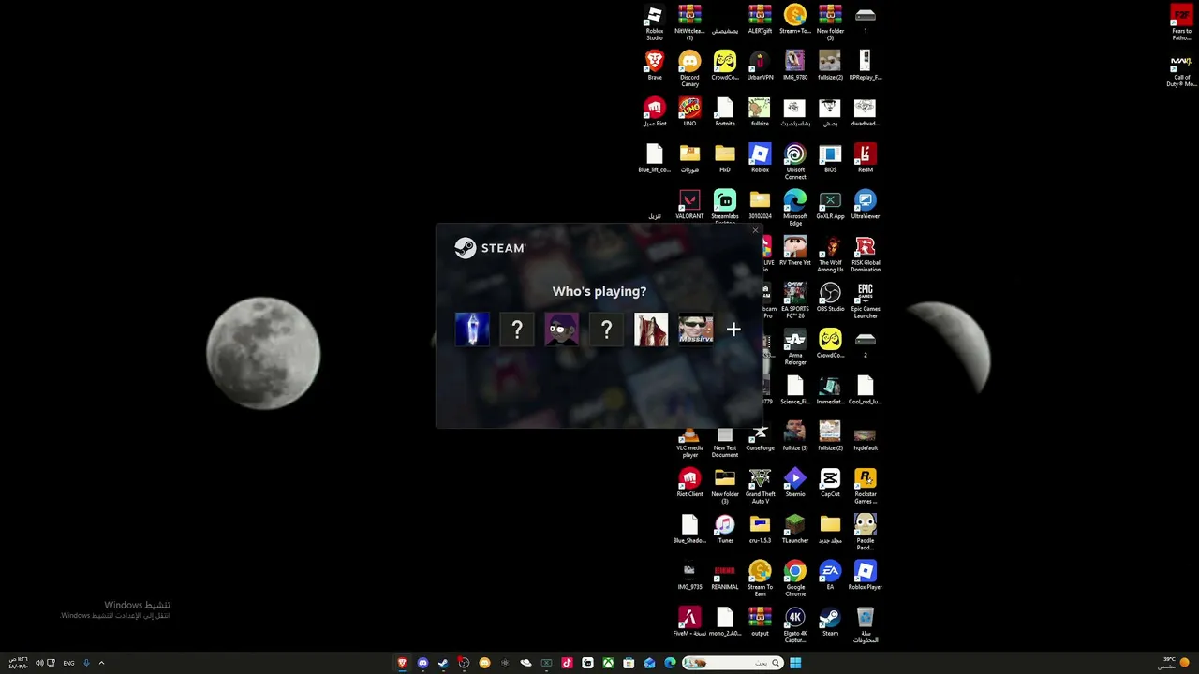Choose the Steam profile wearing sunglasses
Viewport: 1199px width, 674px height.
(x=696, y=330)
